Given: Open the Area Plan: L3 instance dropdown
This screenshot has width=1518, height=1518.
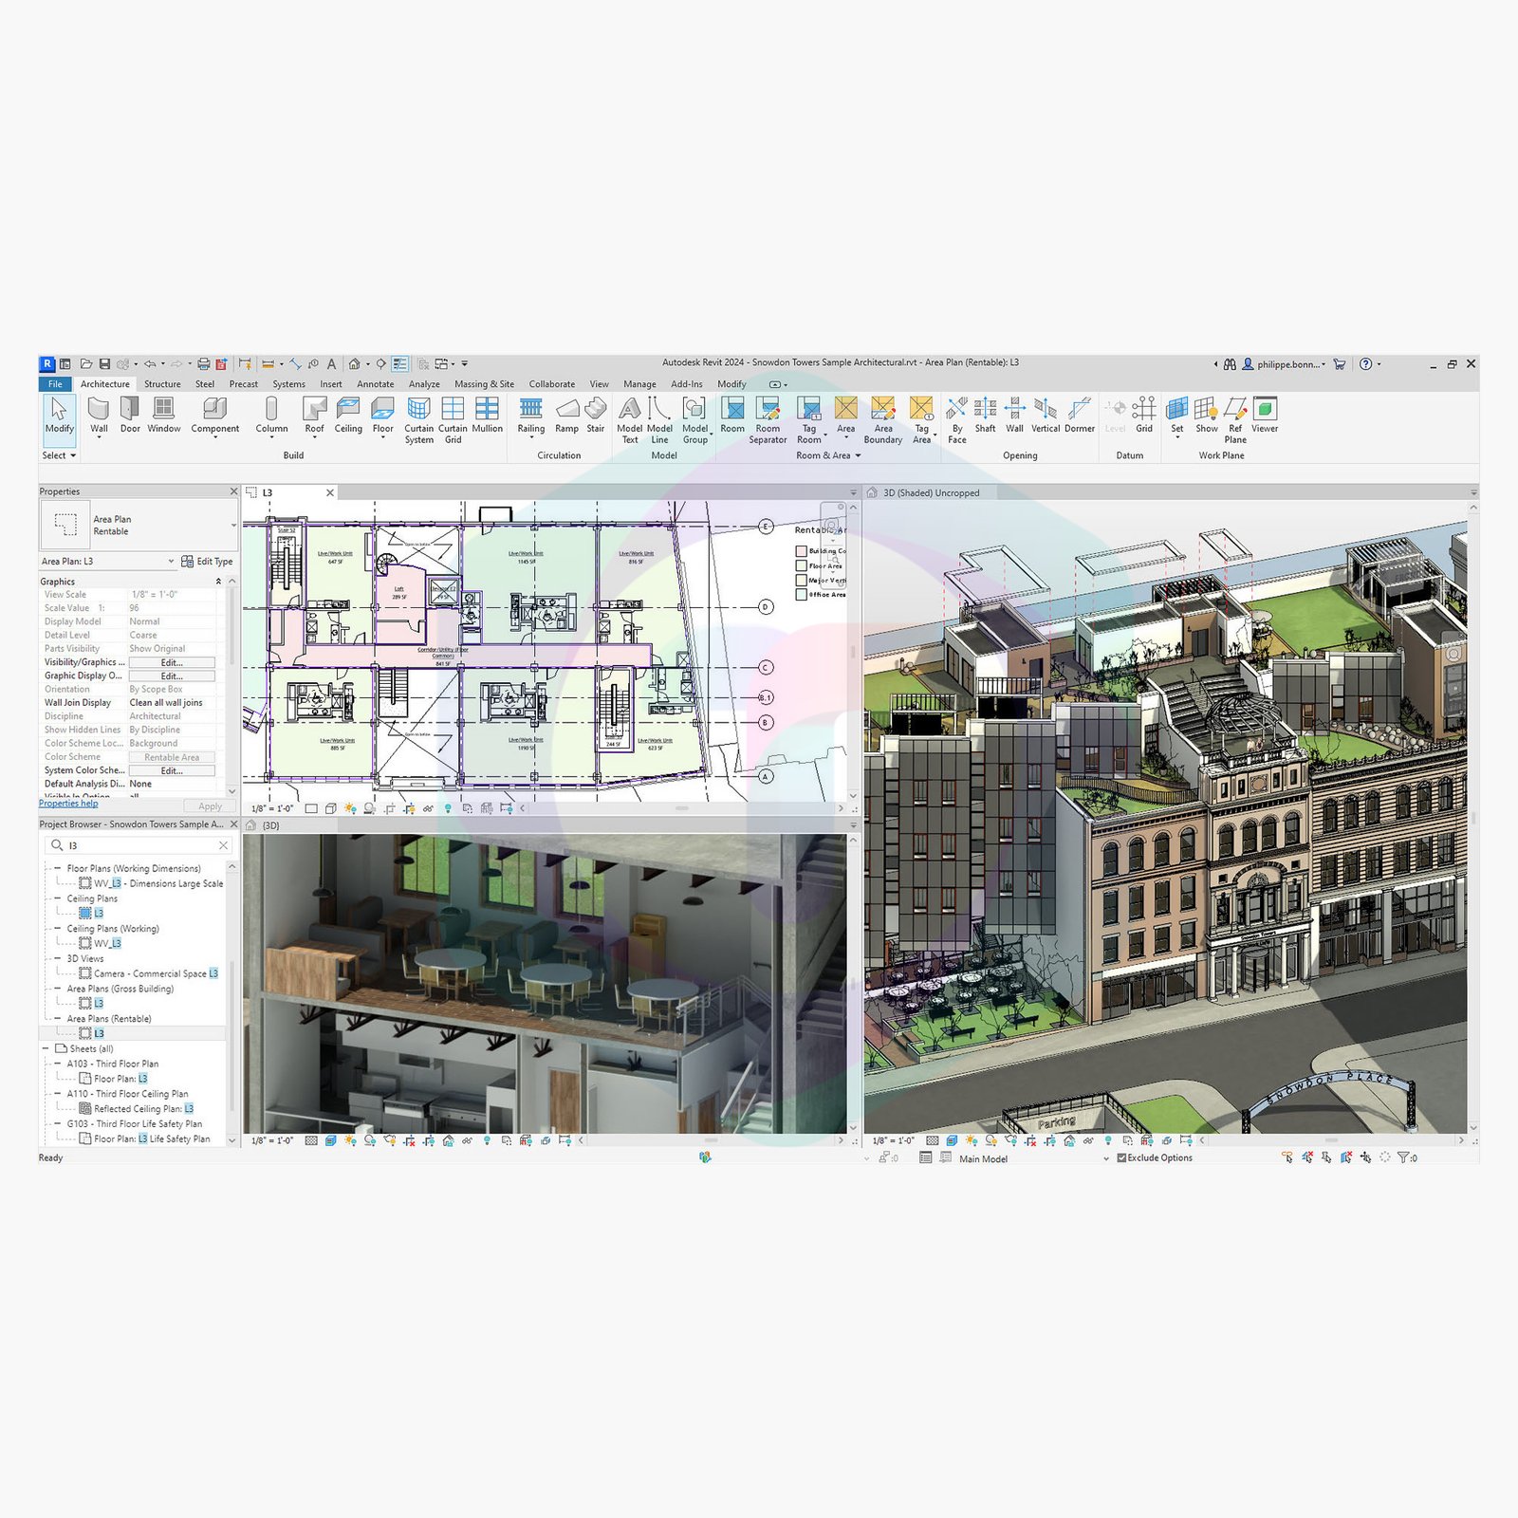Looking at the screenshot, I should point(171,562).
